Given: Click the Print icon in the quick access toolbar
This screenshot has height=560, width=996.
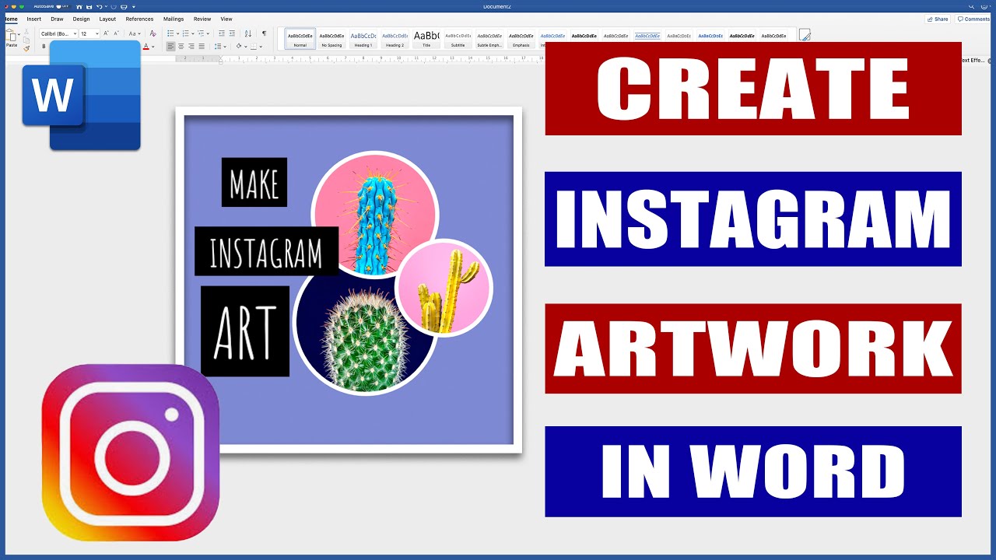Looking at the screenshot, I should tap(124, 7).
